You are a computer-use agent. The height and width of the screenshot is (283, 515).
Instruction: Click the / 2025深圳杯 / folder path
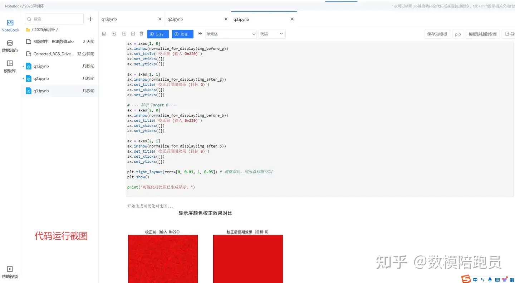pos(45,30)
